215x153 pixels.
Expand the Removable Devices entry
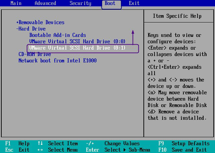(x=40, y=22)
